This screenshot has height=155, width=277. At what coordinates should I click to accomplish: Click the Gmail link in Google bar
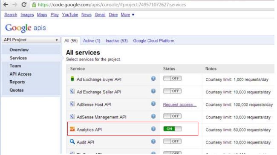click(x=100, y=15)
